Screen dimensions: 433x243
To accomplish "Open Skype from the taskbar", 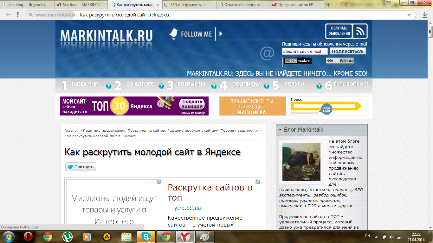I will click(146, 236).
